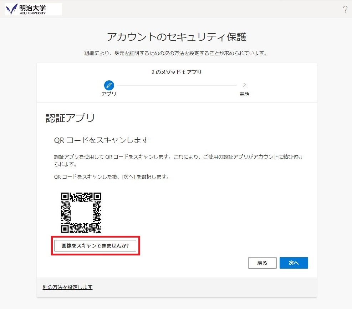352x309 pixels.
Task: Click QR コードをスキャンした後 instruction text
Action: click(x=111, y=177)
